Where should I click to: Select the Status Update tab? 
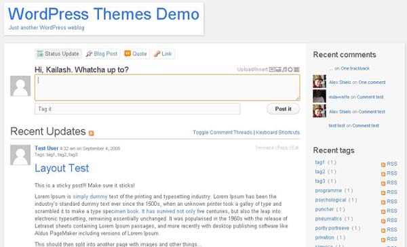pyautogui.click(x=58, y=53)
